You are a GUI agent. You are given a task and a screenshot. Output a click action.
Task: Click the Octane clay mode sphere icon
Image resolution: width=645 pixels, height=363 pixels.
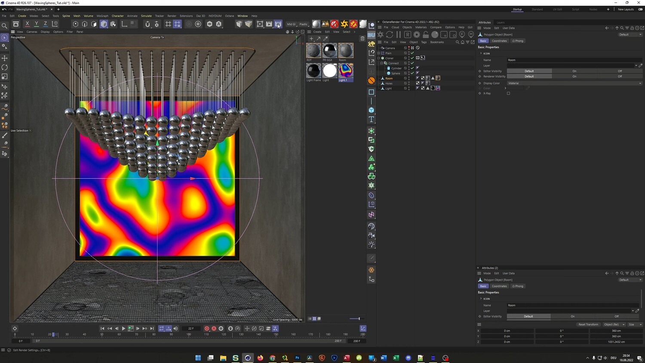(435, 34)
